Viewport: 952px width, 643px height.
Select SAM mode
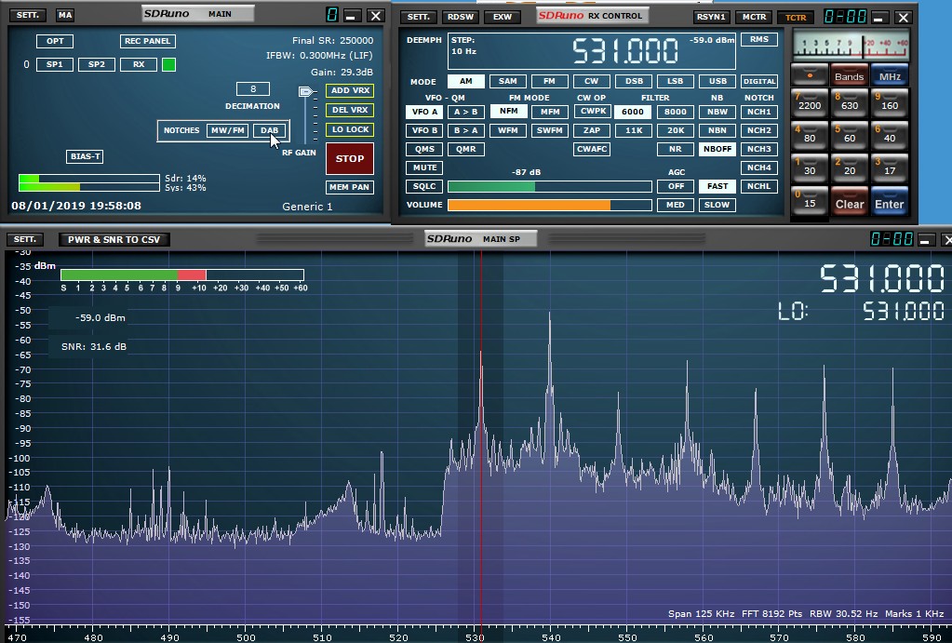507,81
